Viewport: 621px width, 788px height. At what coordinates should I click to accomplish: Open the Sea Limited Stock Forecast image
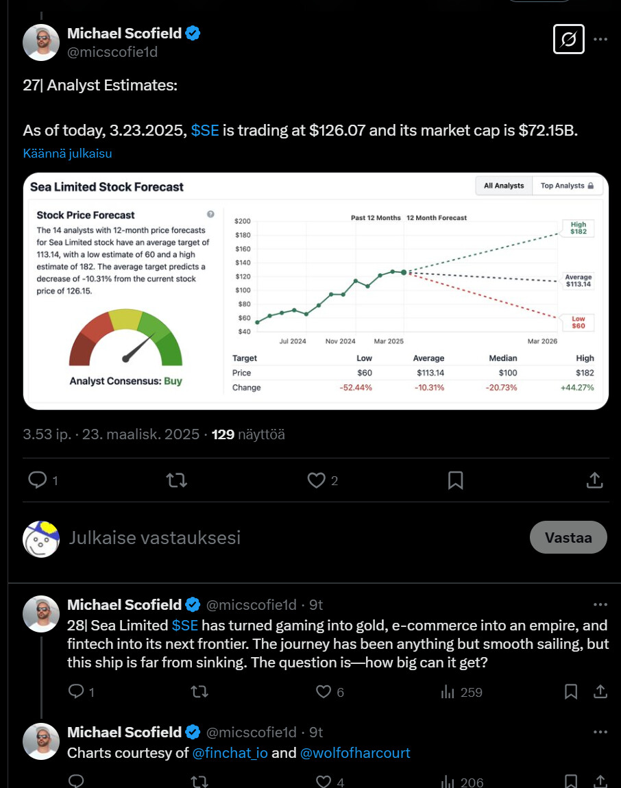click(x=315, y=291)
